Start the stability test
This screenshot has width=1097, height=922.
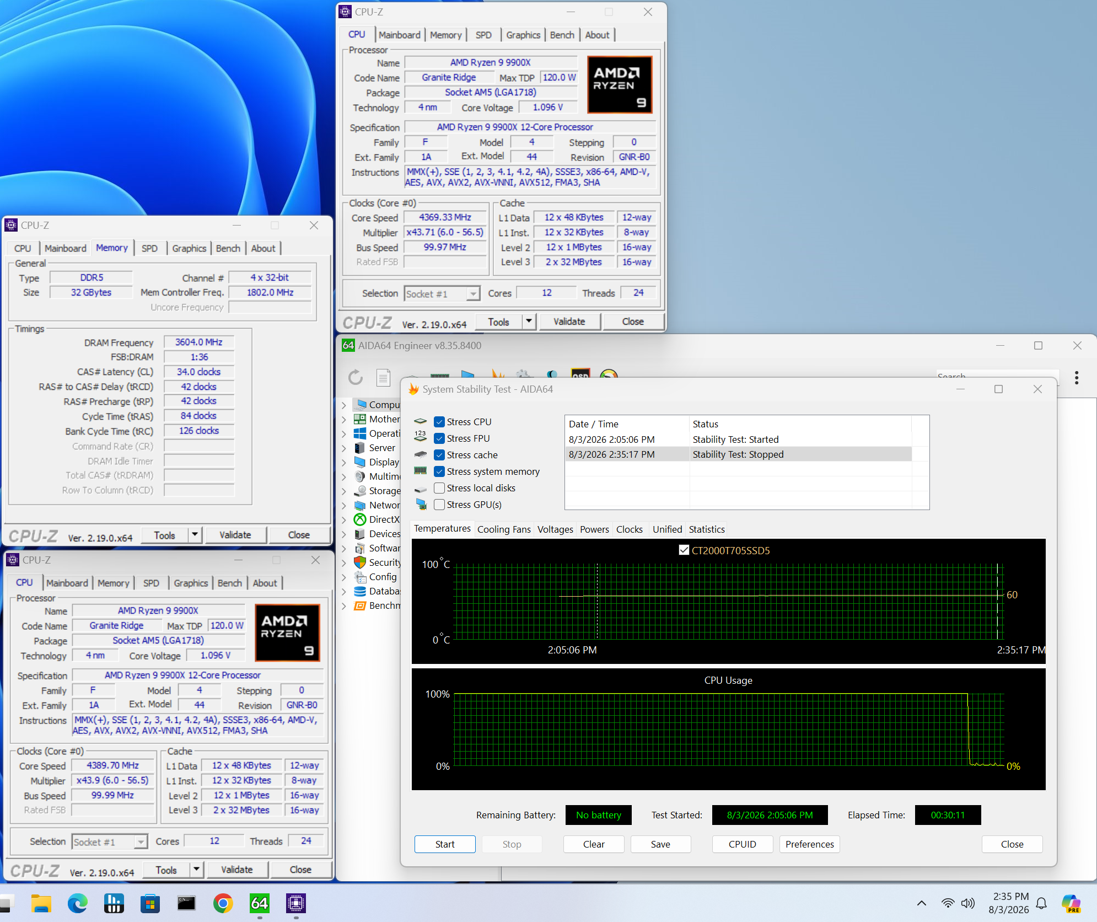445,844
